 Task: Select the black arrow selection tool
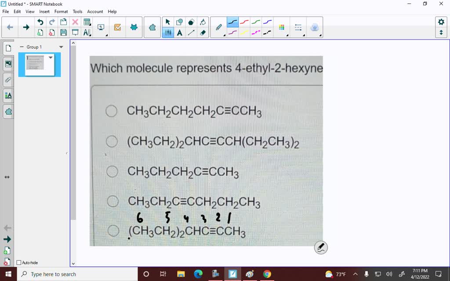point(167,21)
